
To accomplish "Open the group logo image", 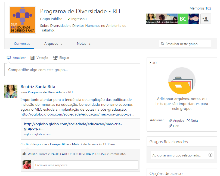I will coord(23,20).
